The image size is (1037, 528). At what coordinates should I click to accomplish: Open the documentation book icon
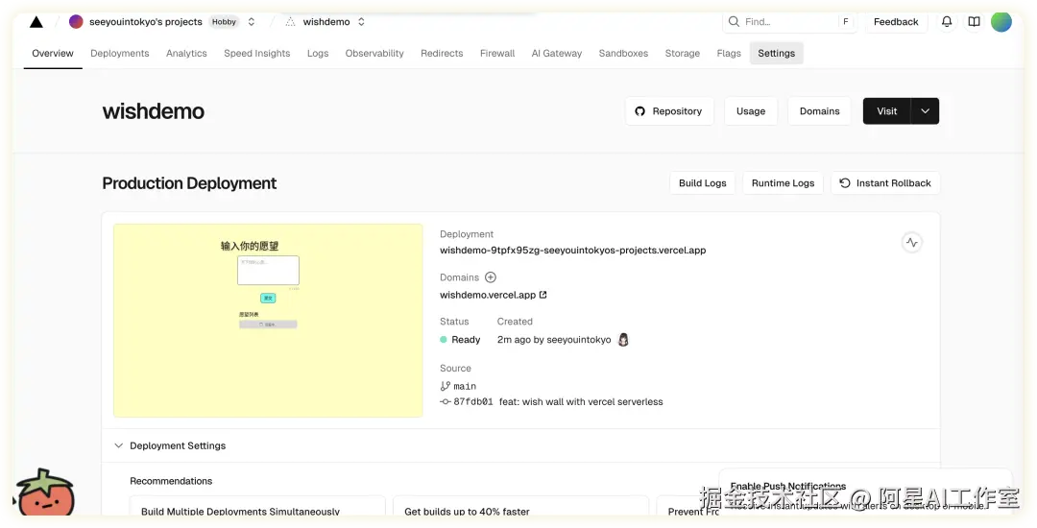[x=975, y=22]
